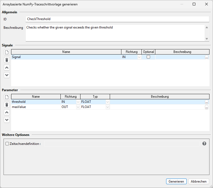Image resolution: width=213 pixels, height=188 pixels.
Task: Move selected parameter down
Action: pyautogui.click(x=7, y=120)
